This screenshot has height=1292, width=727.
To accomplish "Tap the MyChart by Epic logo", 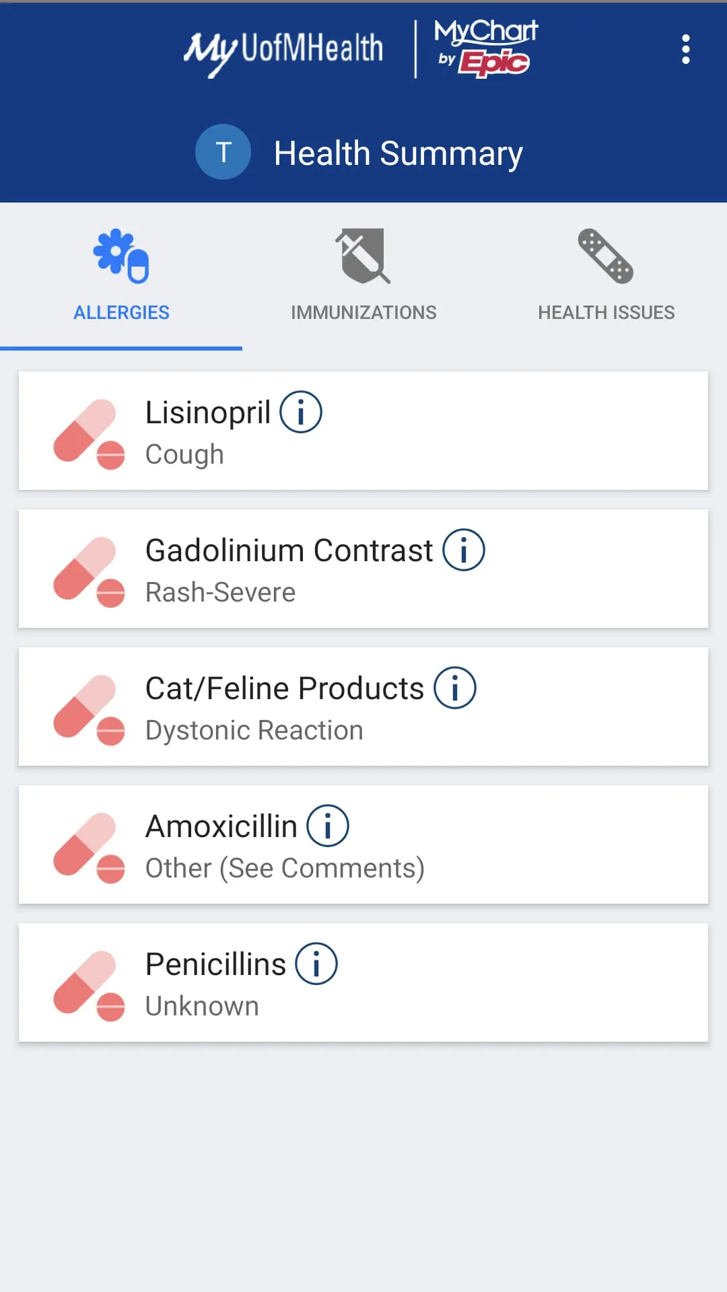I will click(485, 48).
